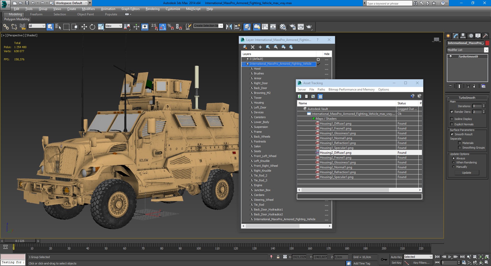491x266 pixels.
Task: Toggle the Render Iters checkbox
Action: [452, 112]
